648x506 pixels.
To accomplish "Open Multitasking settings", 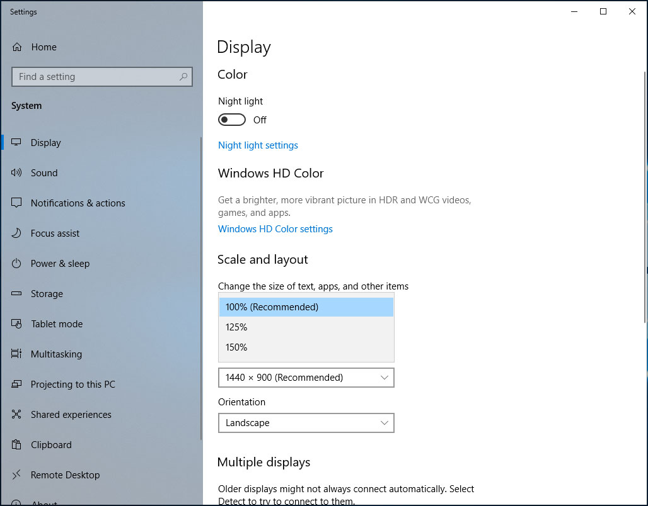I will coord(101,354).
